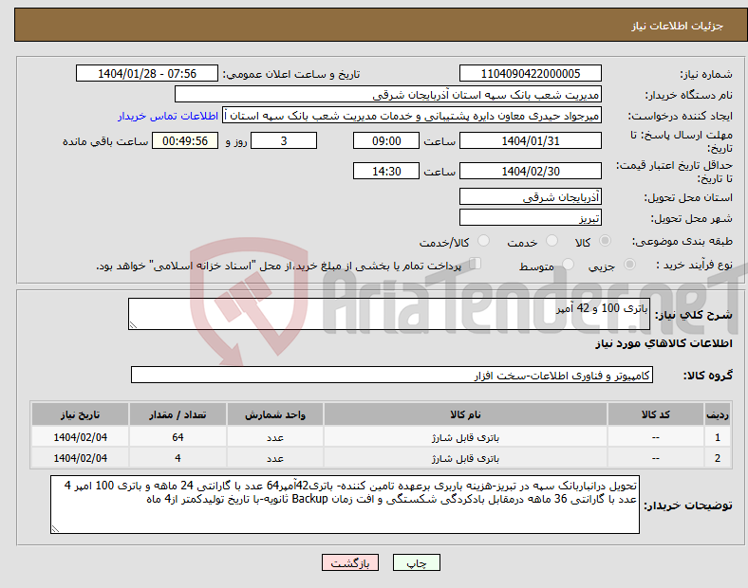
Task: Click the price validity date 1404/02/30 field
Action: (x=530, y=171)
